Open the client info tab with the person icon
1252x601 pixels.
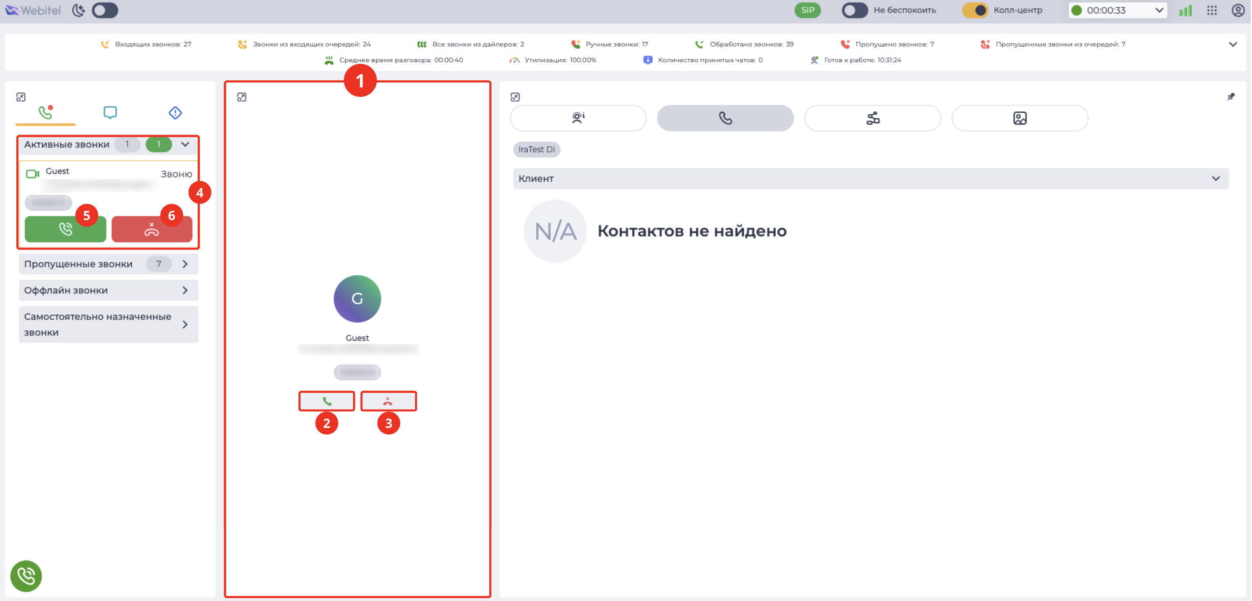[x=578, y=118]
